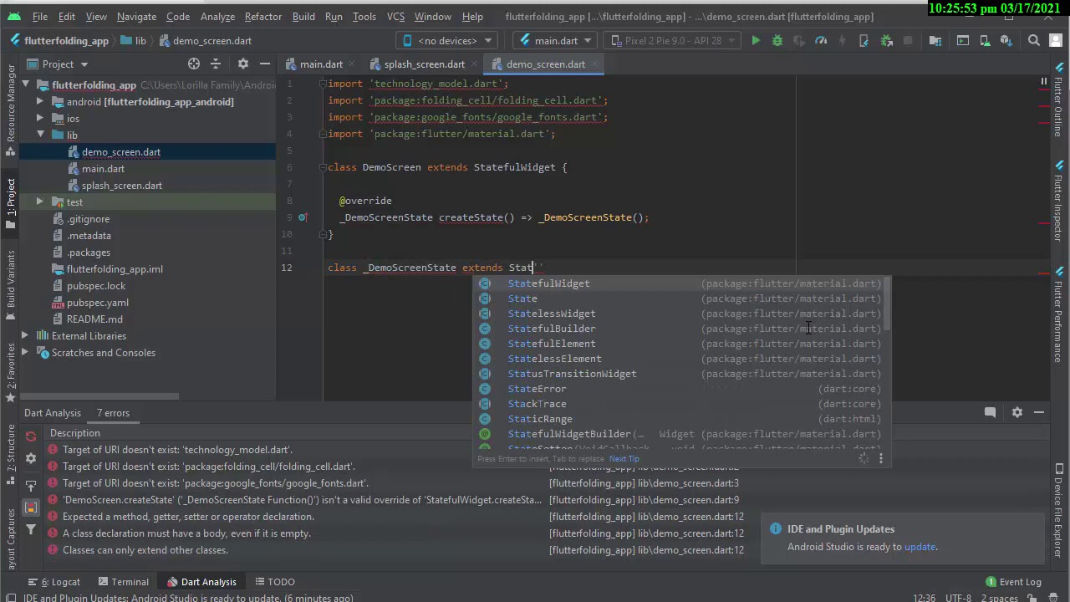
Task: Expand the ios folder
Action: [x=39, y=118]
